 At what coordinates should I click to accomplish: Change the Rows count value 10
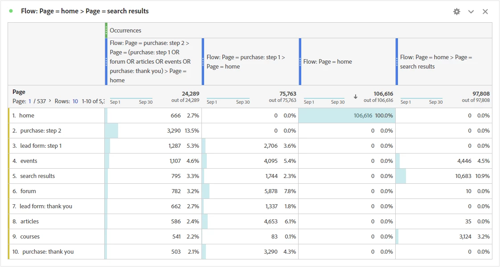pos(75,101)
